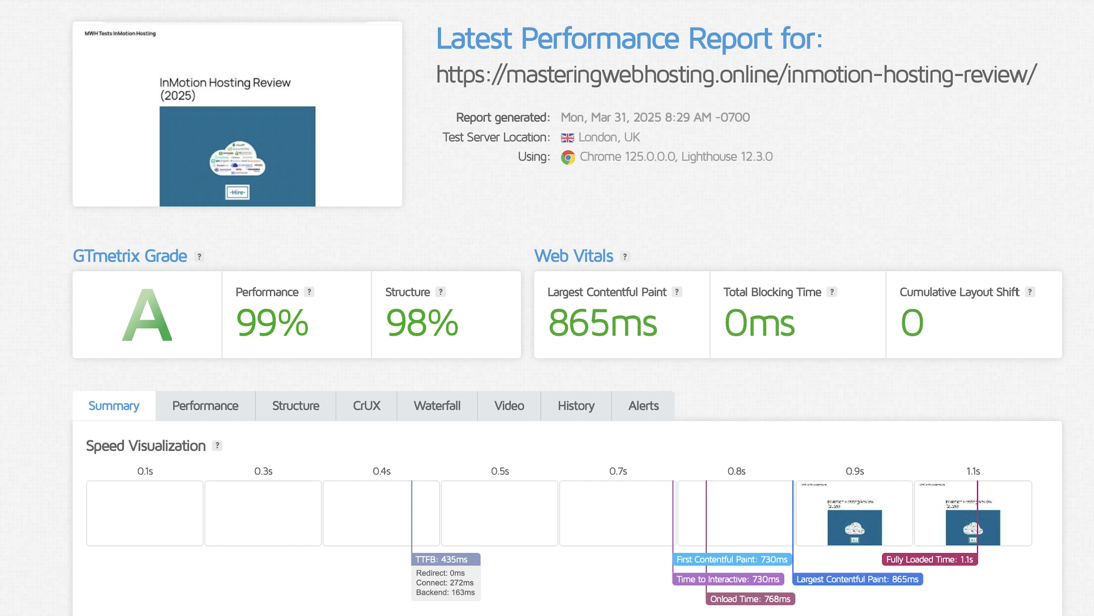Click the Chrome browser icon
Image resolution: width=1094 pixels, height=616 pixels.
pos(568,157)
